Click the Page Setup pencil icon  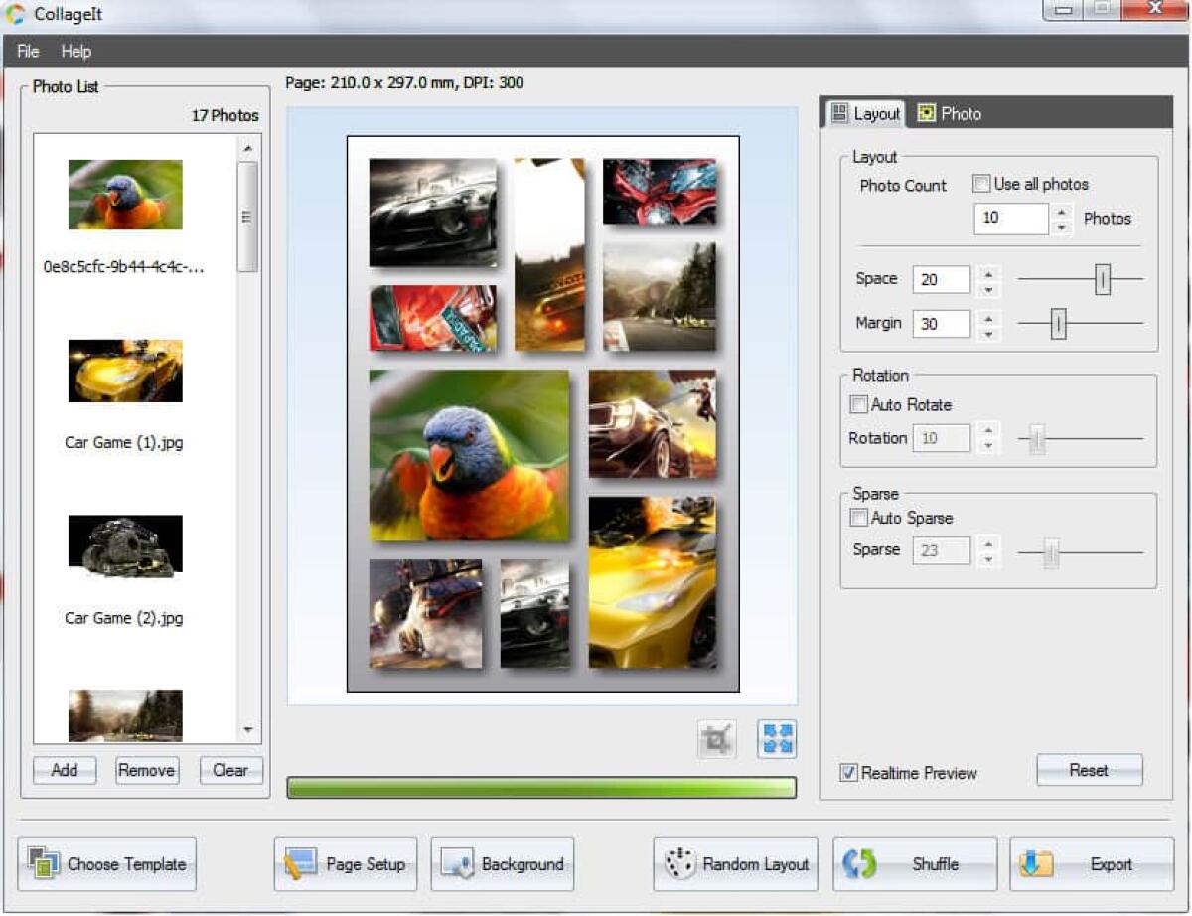coord(296,863)
